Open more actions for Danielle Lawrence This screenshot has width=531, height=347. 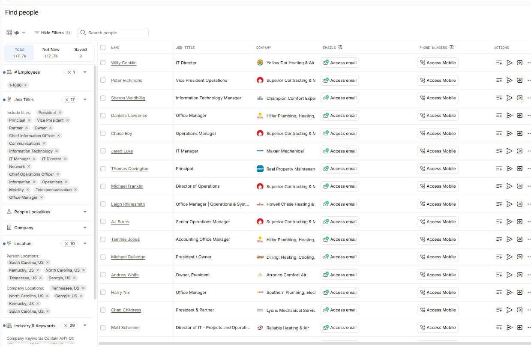[529, 116]
